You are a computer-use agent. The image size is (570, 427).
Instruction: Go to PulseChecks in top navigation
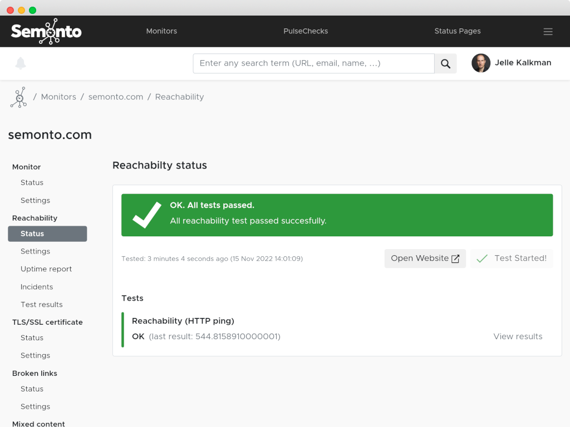[306, 31]
